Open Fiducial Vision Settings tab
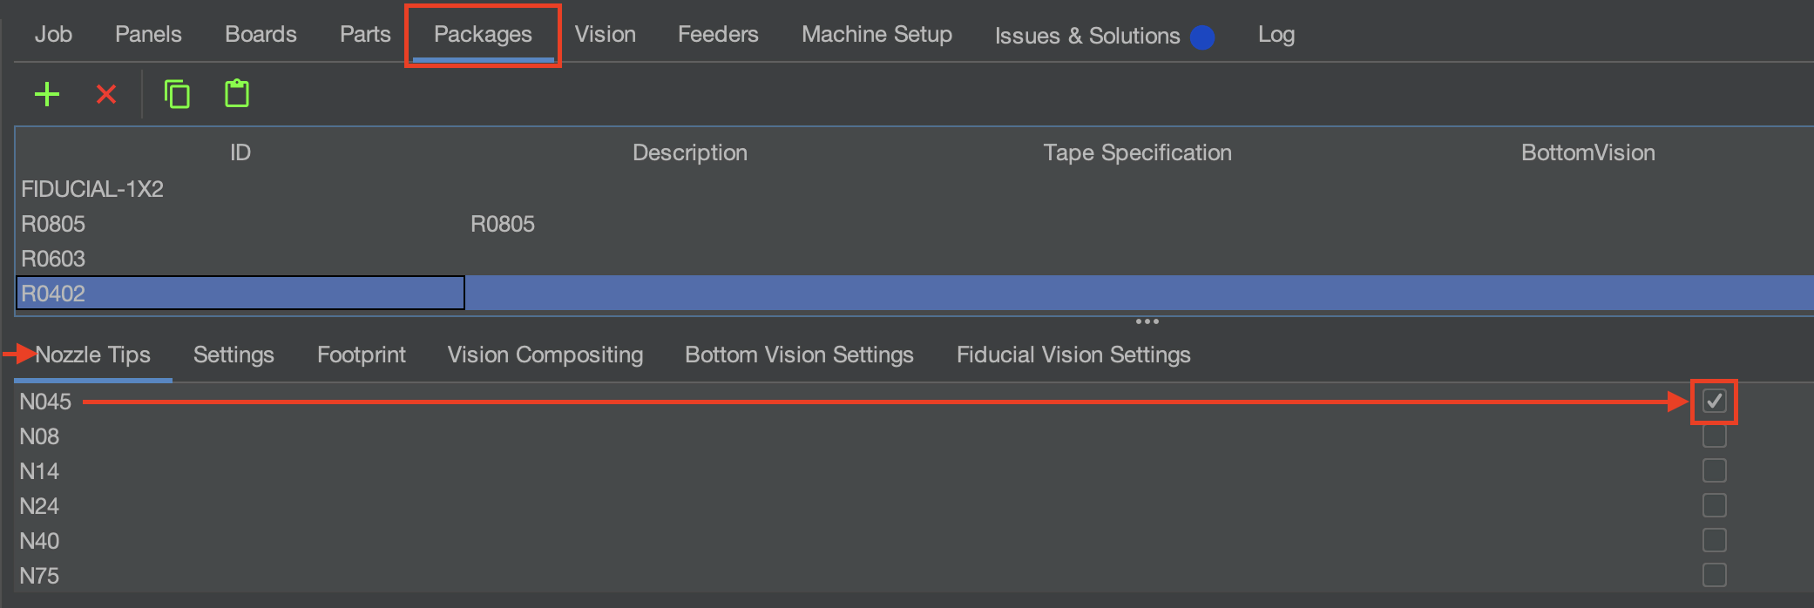The width and height of the screenshot is (1814, 608). pyautogui.click(x=1073, y=355)
